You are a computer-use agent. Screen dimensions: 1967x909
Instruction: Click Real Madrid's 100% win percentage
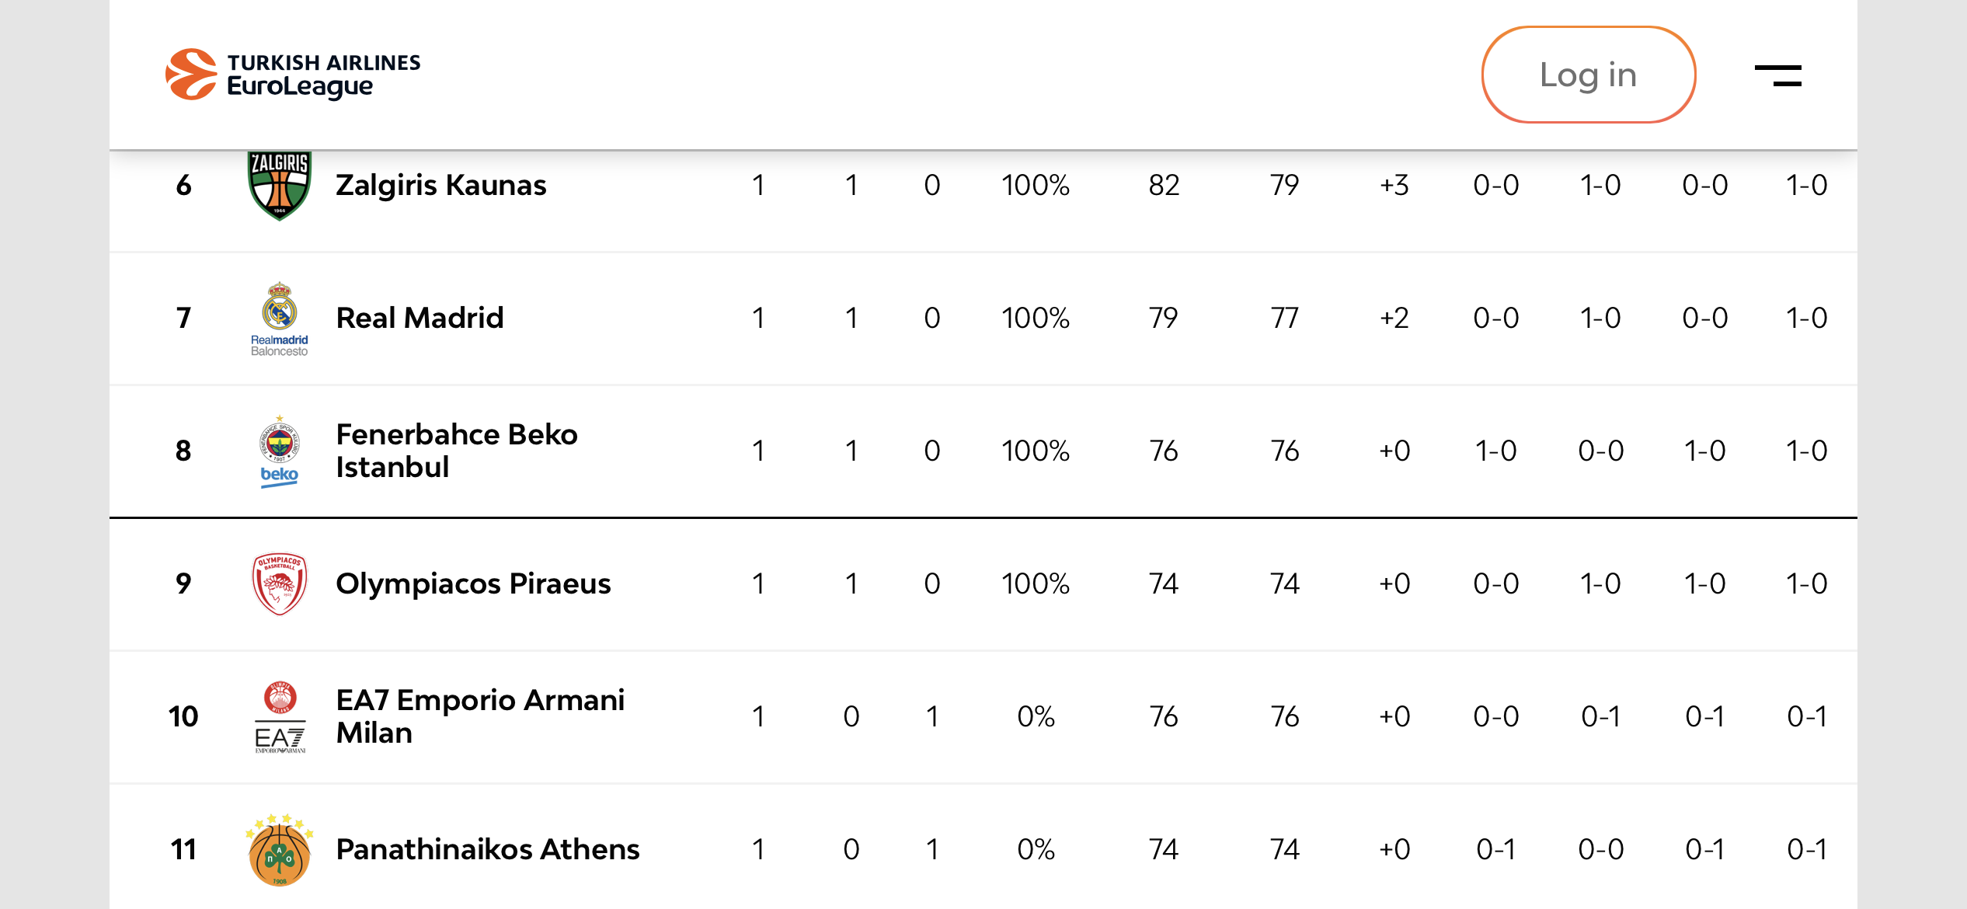point(1035,318)
